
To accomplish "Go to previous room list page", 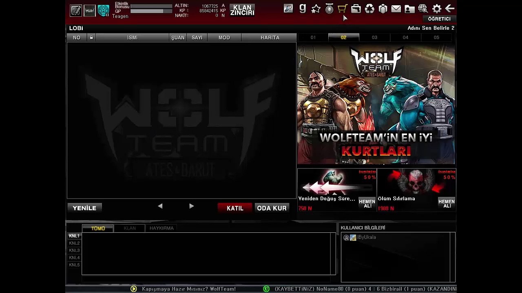I will click(160, 206).
